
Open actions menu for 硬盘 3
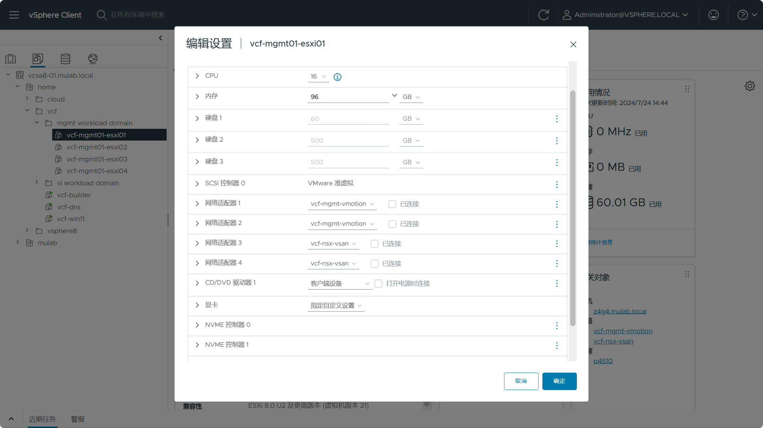pyautogui.click(x=557, y=163)
